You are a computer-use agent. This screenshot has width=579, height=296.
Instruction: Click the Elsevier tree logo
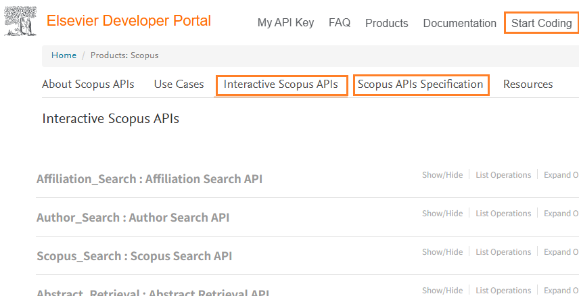20,21
